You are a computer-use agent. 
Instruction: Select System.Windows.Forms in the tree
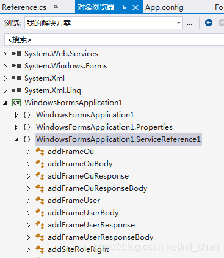point(66,66)
